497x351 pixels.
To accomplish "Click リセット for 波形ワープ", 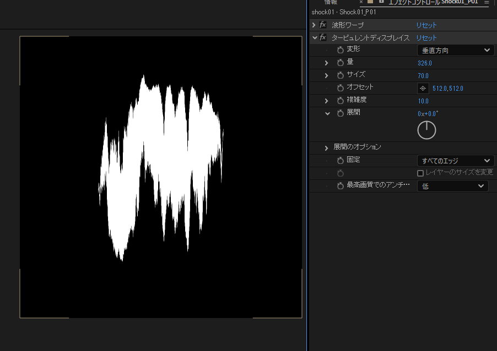I will [426, 25].
